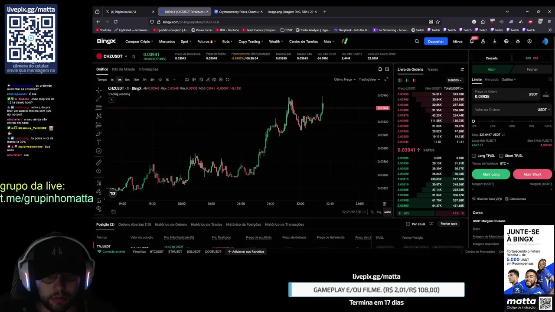Select the 15m timeframe
The height and width of the screenshot is (312, 555).
click(x=136, y=80)
